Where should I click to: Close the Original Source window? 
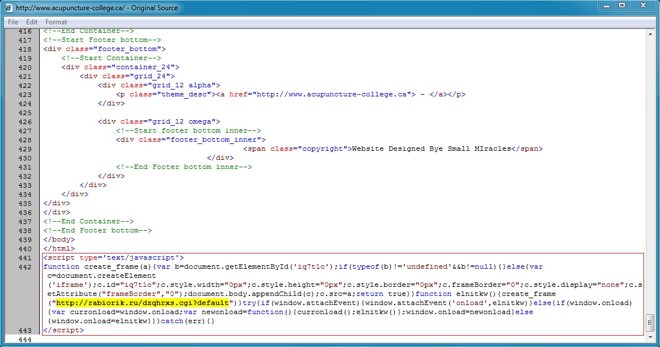click(x=643, y=6)
